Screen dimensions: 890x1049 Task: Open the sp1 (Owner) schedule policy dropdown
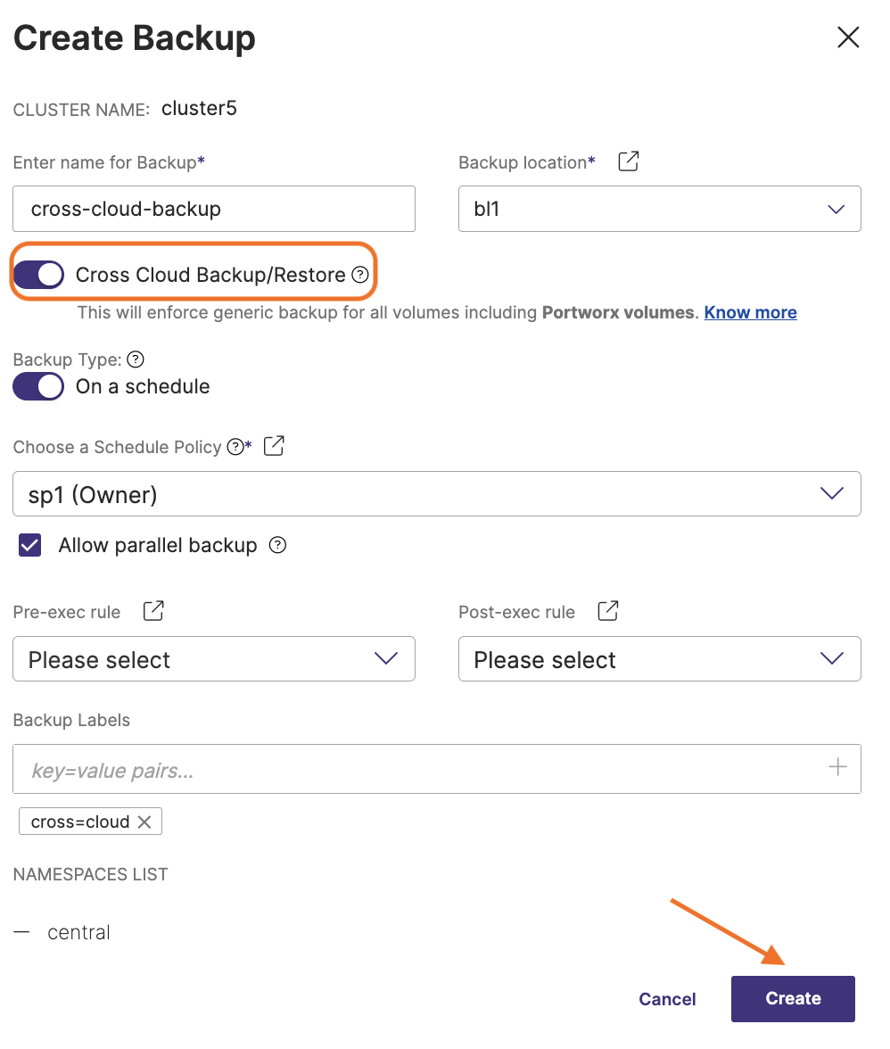(x=436, y=494)
